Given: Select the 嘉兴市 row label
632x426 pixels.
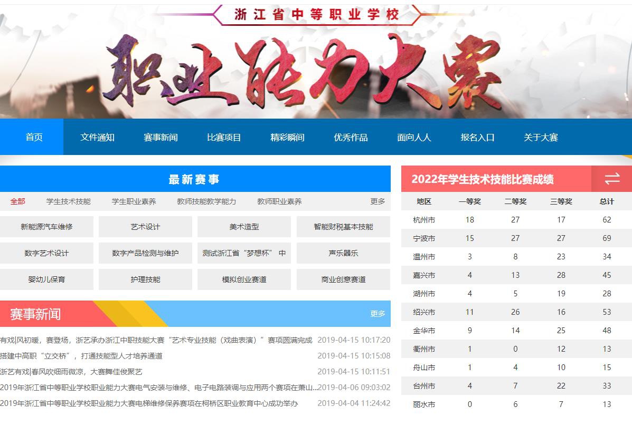Looking at the screenshot, I should 424,275.
